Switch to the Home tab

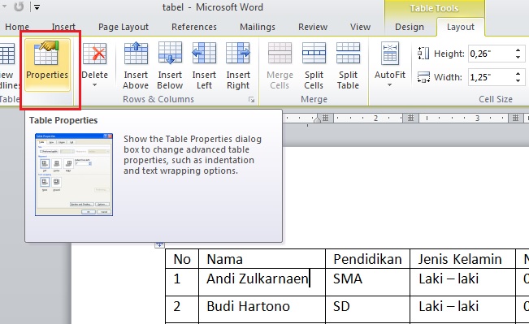17,27
